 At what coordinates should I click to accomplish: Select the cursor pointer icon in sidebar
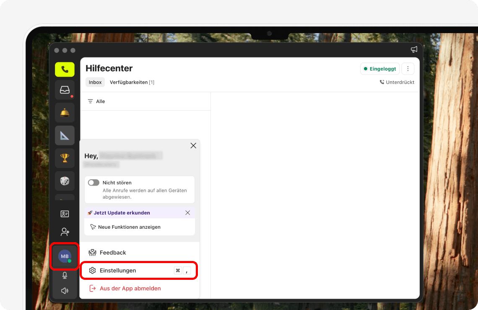(65, 135)
